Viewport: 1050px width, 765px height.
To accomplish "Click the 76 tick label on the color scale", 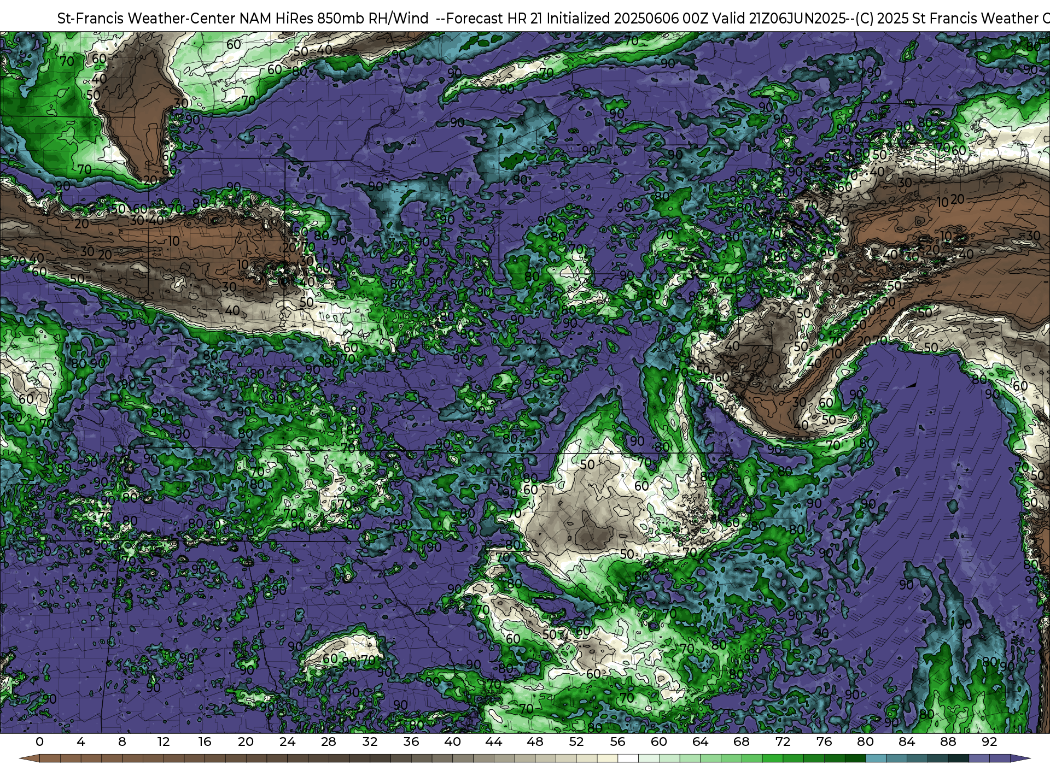I will tap(824, 742).
